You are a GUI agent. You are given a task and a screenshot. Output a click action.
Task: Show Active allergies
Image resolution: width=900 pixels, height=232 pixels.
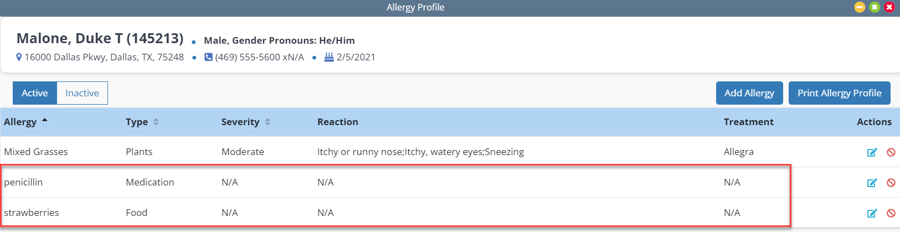click(34, 93)
